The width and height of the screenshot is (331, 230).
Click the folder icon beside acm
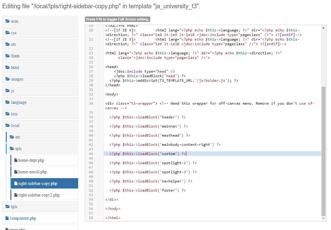8,21
